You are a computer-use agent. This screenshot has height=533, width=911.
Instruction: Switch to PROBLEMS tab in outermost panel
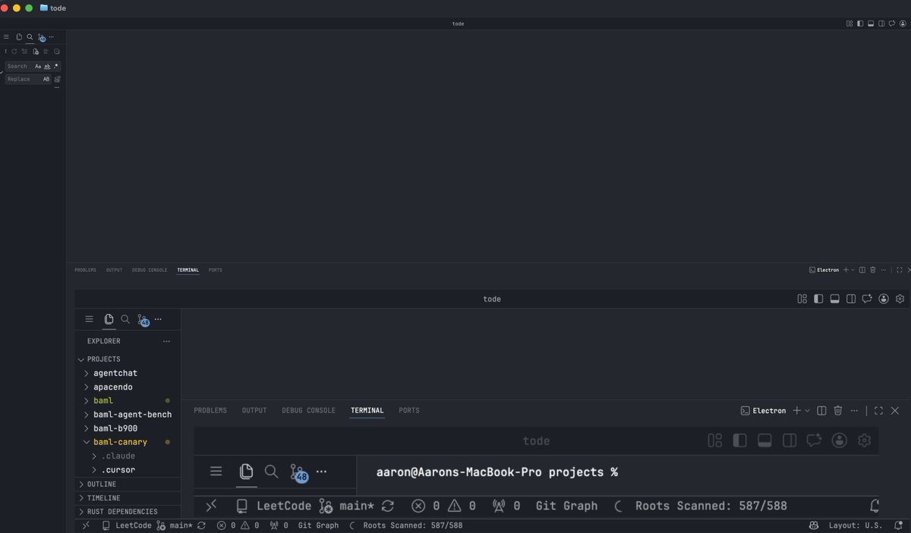[x=85, y=270]
